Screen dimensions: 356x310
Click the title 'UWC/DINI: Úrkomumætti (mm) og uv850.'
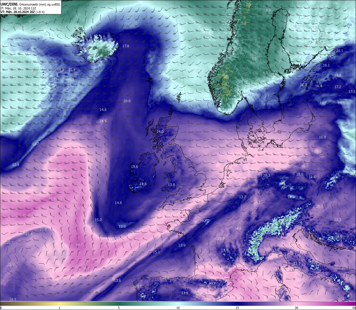31,4
